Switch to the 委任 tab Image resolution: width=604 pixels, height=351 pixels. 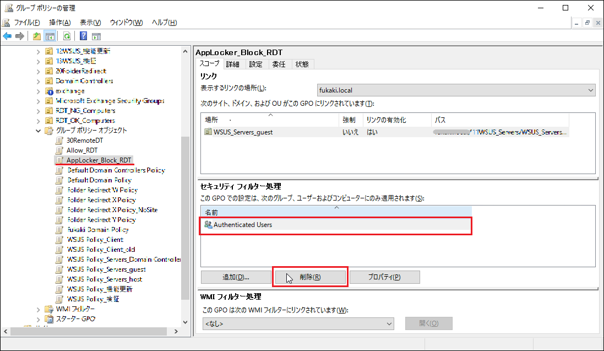(279, 64)
